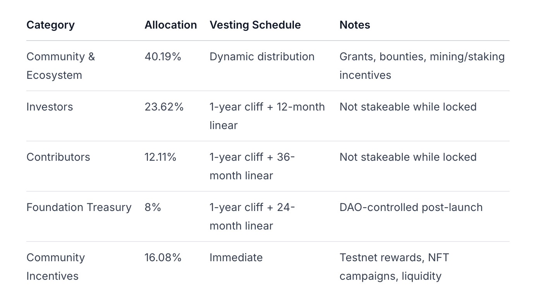Select the 16.08% allocation value
Image resolution: width=553 pixels, height=296 pixels.
click(x=163, y=258)
